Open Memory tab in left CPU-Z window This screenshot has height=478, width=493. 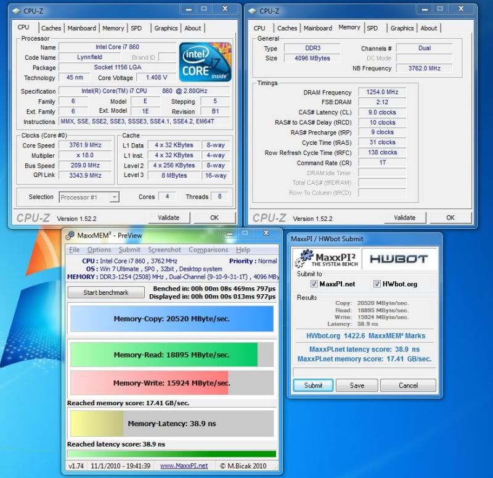point(113,28)
